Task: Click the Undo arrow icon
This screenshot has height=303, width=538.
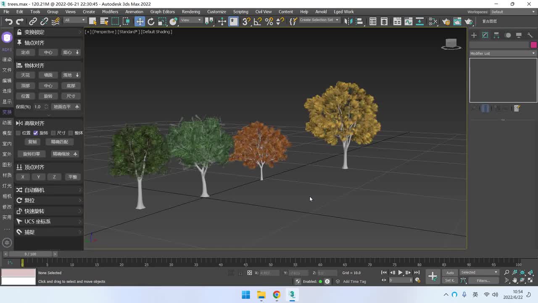Action: pos(8,21)
